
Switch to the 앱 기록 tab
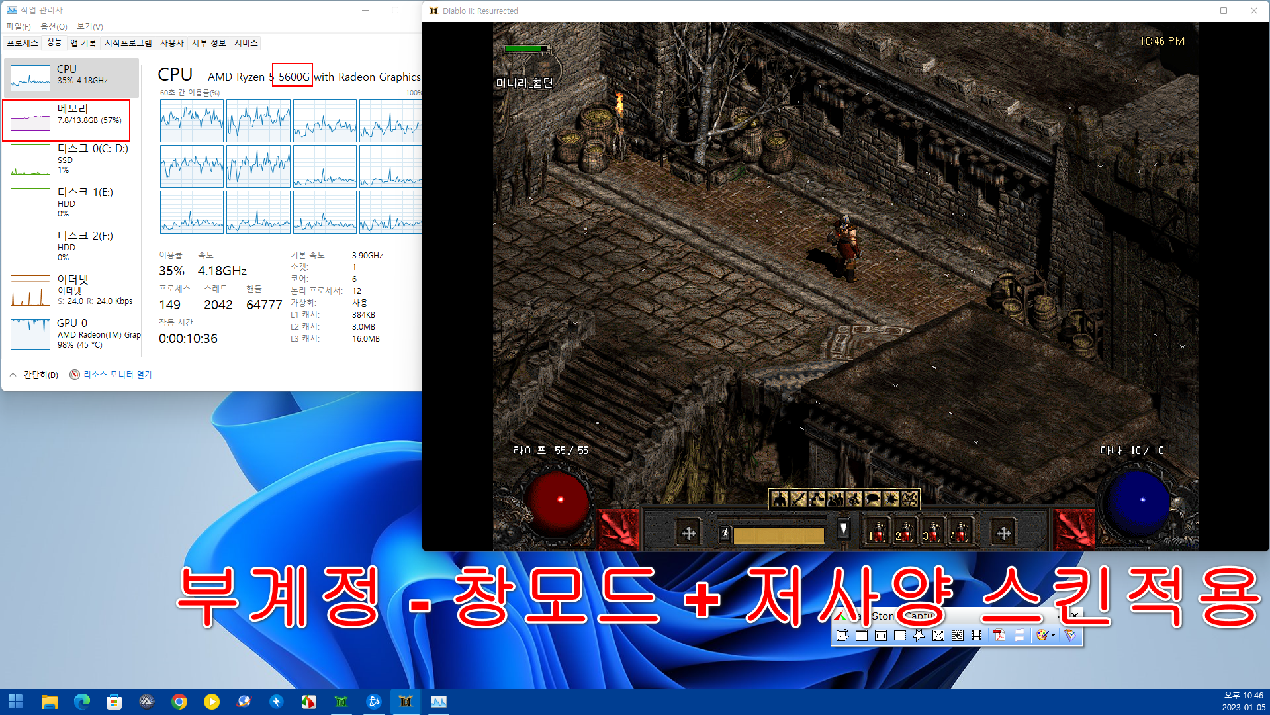[x=83, y=43]
